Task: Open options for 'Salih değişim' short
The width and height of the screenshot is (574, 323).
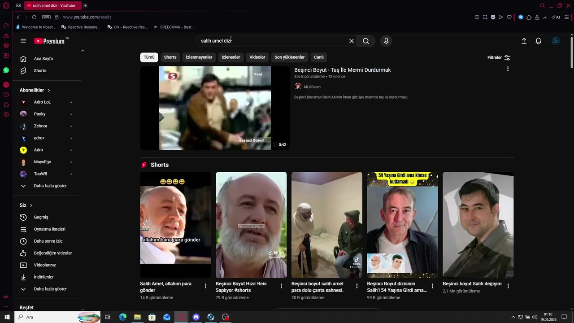Action: [508, 286]
